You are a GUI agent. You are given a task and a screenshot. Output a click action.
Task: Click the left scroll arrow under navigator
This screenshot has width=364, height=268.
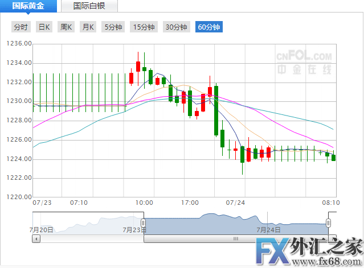pos(36,238)
